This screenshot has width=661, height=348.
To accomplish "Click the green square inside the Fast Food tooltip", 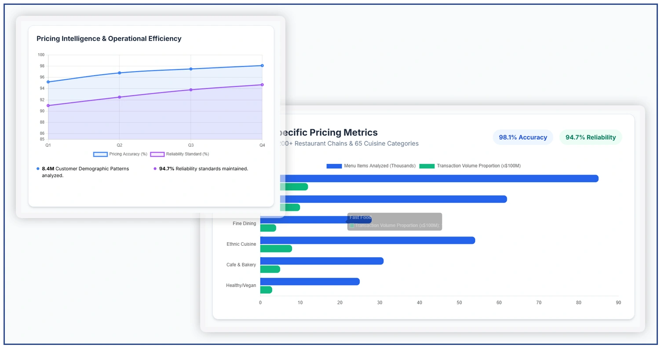I will (x=352, y=226).
